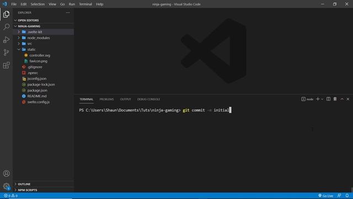Viewport: 353px width, 199px height.
Task: Click the Explorer more actions ellipsis
Action: click(x=68, y=13)
